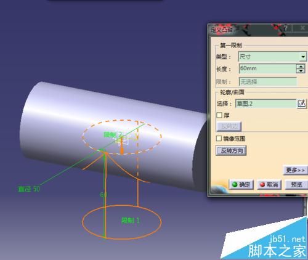Click the 长度 field showing 60mm
Image resolution: width=308 pixels, height=260 pixels.
pos(267,68)
